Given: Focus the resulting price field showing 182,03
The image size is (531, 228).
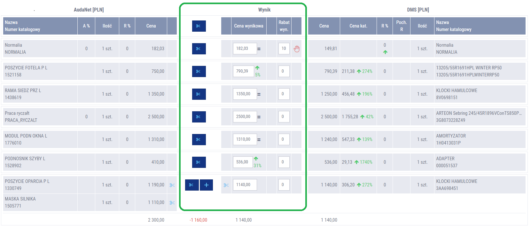Looking at the screenshot, I should pyautogui.click(x=245, y=49).
